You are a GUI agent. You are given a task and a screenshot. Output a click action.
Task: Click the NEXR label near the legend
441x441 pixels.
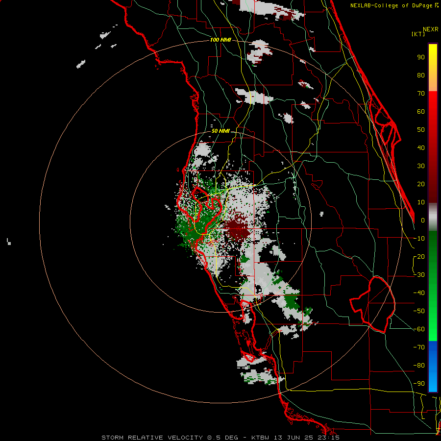pyautogui.click(x=431, y=29)
